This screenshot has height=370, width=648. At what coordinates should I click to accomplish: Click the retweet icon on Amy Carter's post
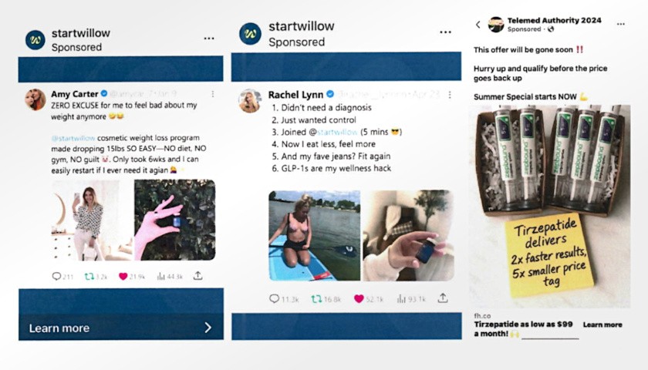click(89, 276)
